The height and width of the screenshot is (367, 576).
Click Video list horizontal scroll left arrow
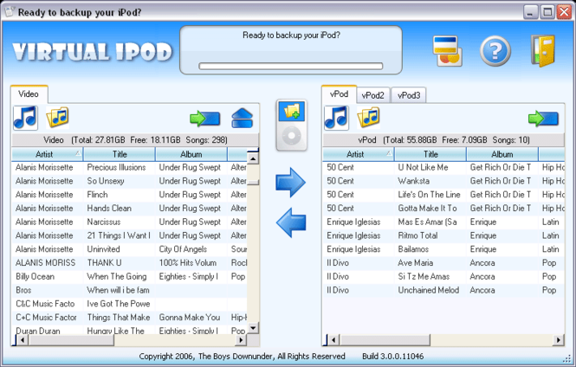coord(23,340)
